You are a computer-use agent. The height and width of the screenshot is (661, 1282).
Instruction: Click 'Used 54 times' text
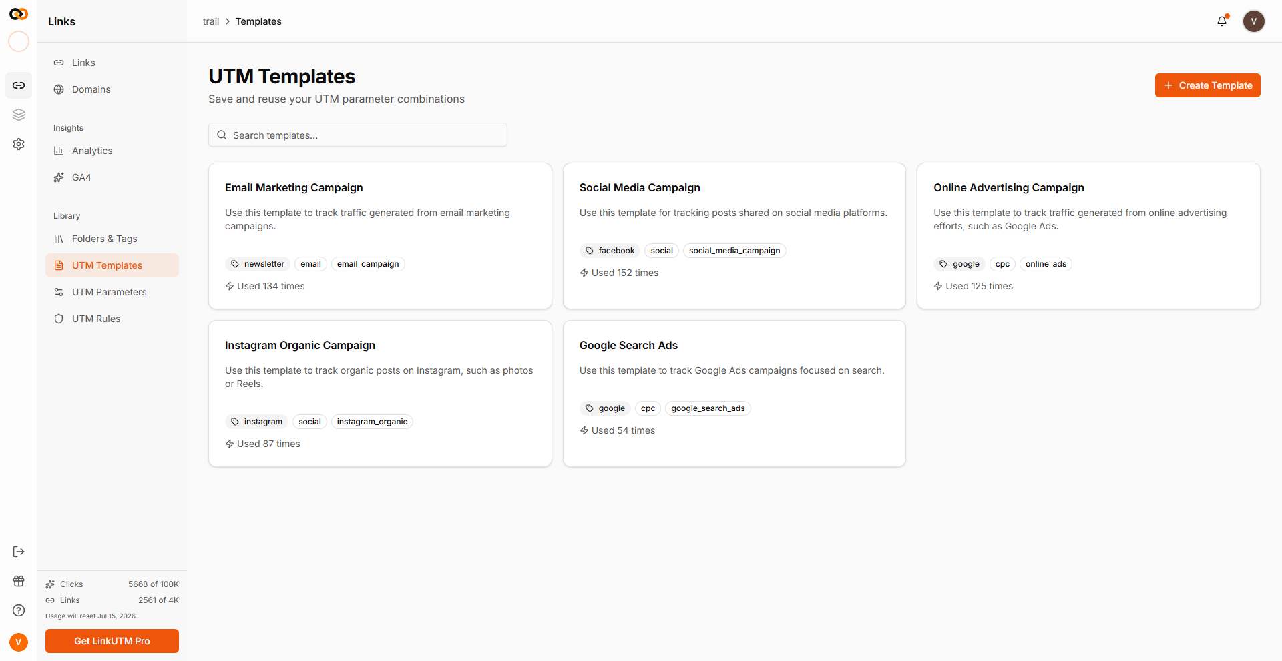tap(623, 430)
